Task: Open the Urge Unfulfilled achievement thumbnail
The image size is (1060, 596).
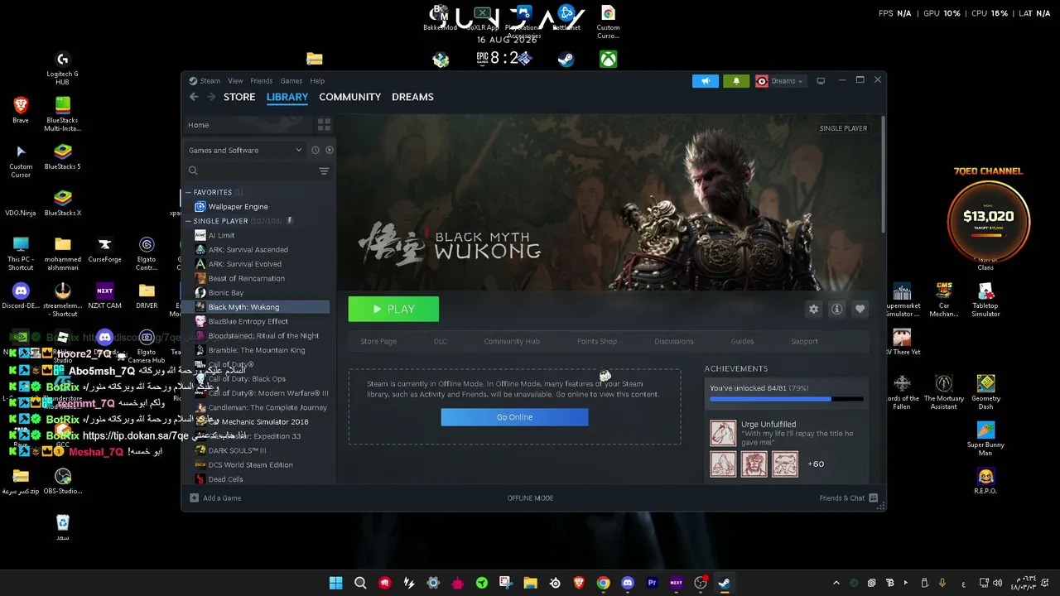Action: [x=723, y=433]
